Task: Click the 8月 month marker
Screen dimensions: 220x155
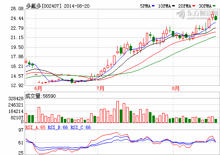Action: (176, 89)
